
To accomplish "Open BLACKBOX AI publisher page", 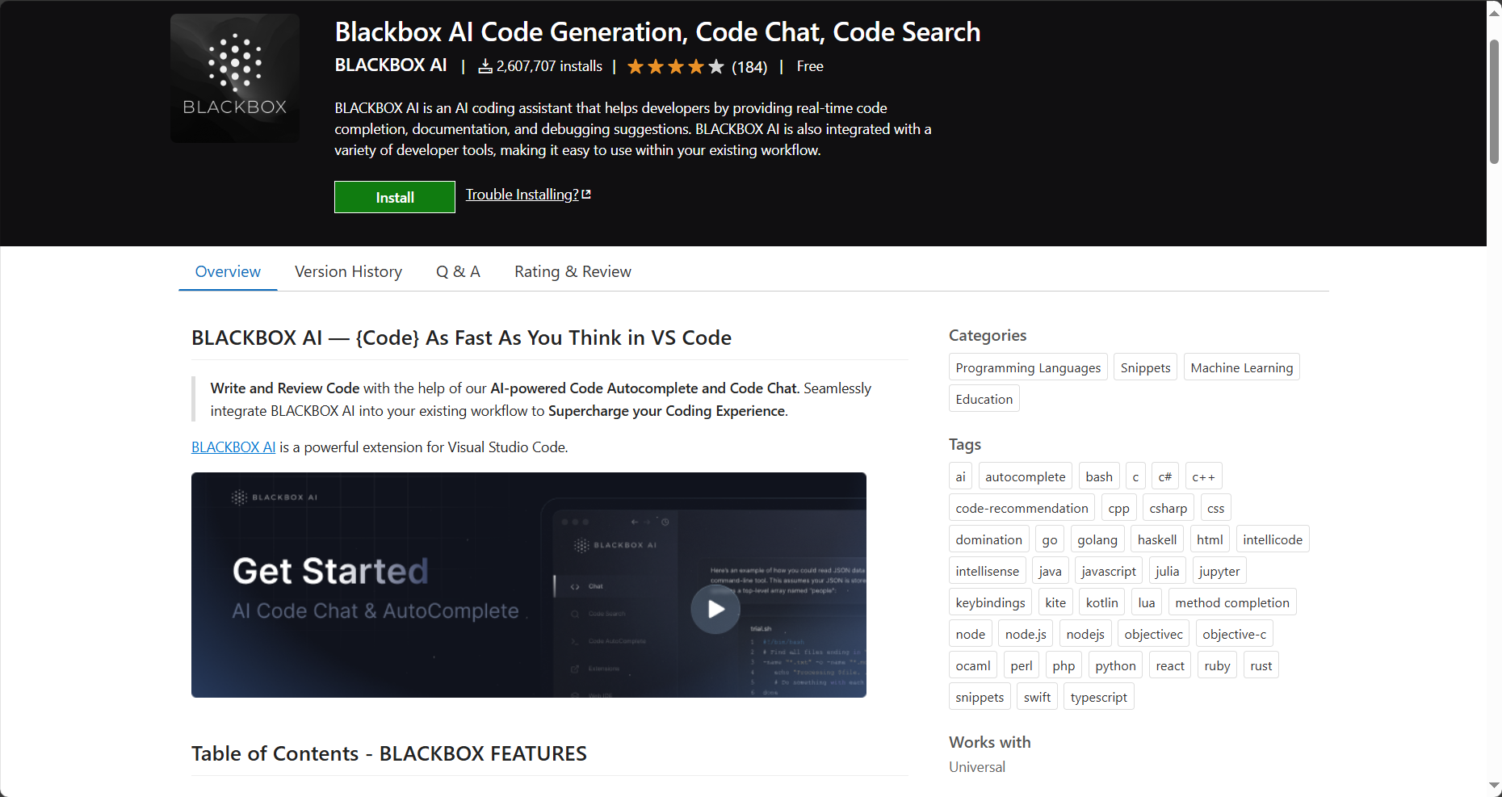I will [391, 65].
